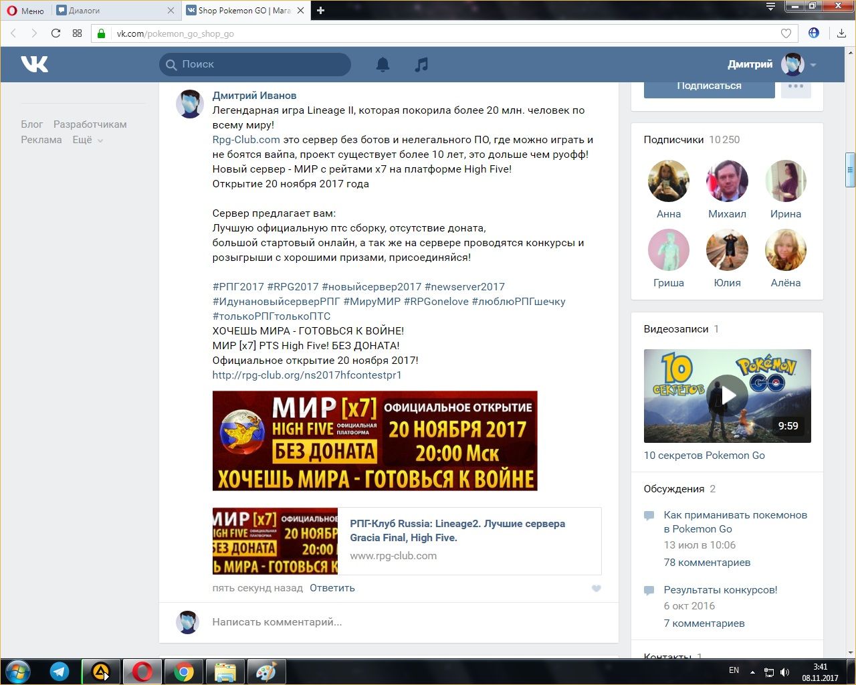The width and height of the screenshot is (856, 685).
Task: Click hashtag #толькоРПГтолькоПТС
Action: point(272,316)
